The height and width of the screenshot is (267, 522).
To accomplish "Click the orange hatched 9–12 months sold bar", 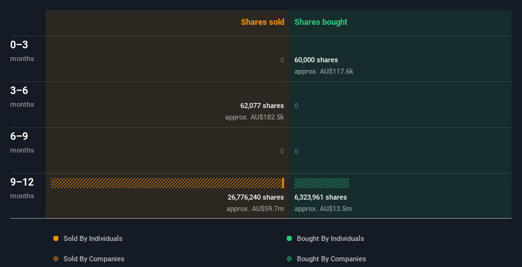I will [x=167, y=183].
